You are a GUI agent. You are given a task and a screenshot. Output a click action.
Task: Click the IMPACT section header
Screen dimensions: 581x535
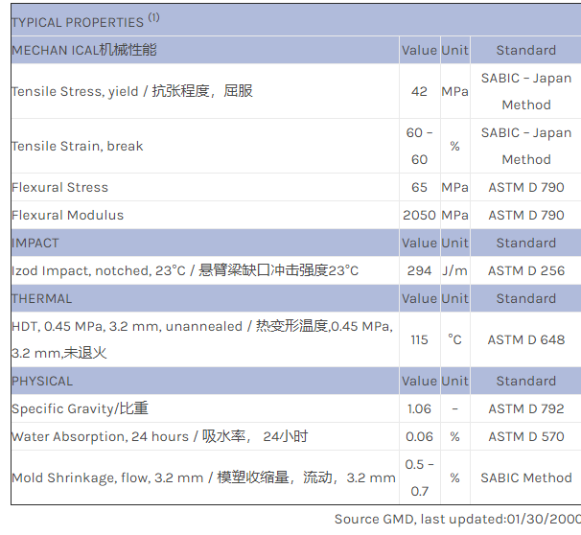click(x=35, y=243)
